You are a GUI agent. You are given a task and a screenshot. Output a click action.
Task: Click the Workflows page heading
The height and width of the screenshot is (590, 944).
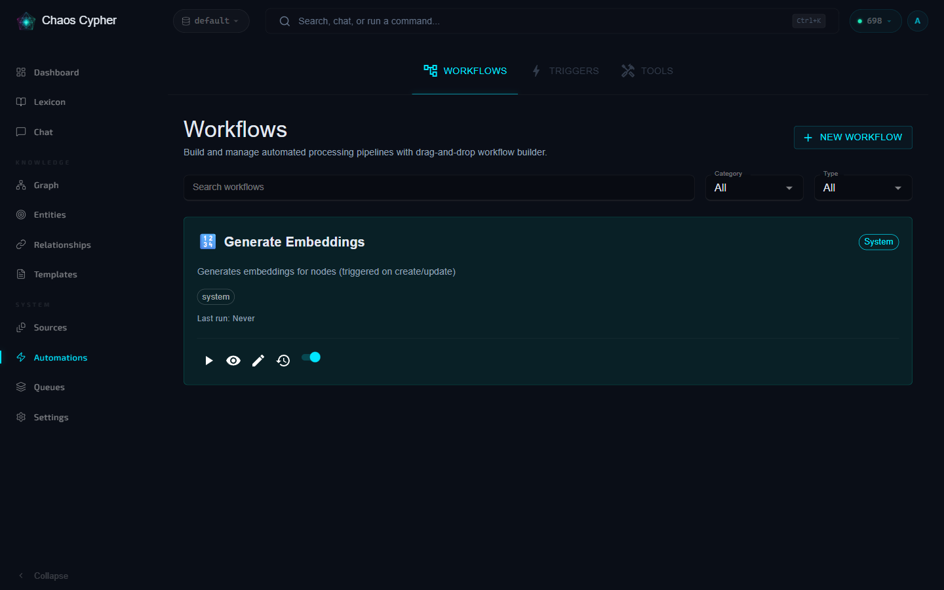[x=235, y=129]
